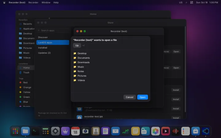Open the Contacts app in the dock
This screenshot has height=138, width=221.
(x=95, y=131)
